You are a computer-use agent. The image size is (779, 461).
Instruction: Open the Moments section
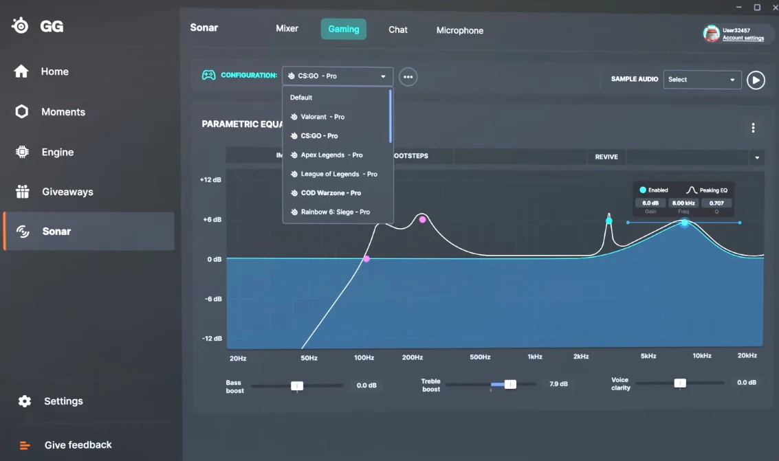(x=63, y=112)
